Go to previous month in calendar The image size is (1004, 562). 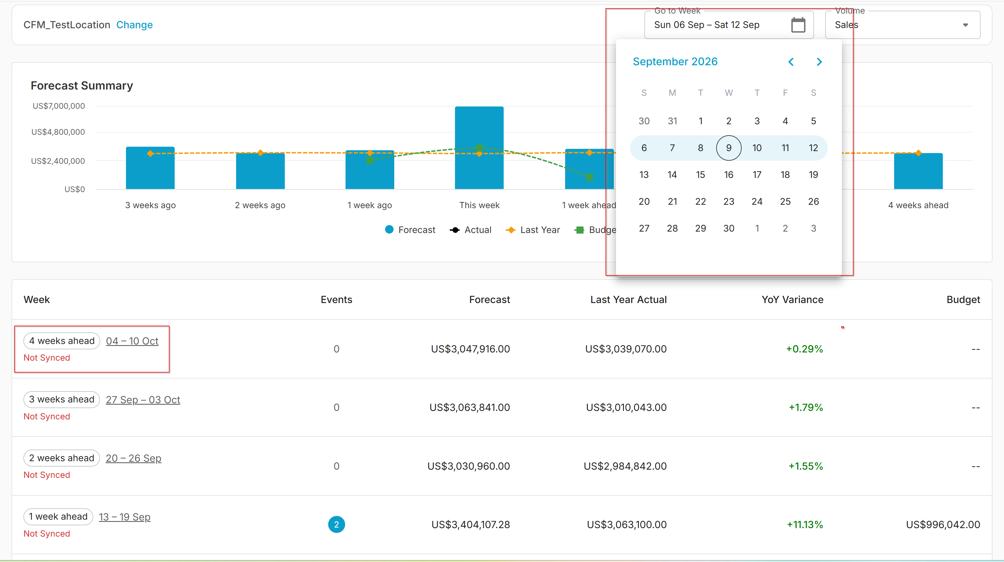click(791, 62)
